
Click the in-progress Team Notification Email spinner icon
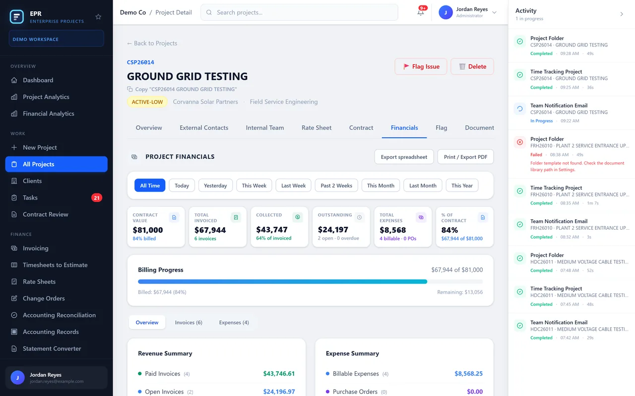pyautogui.click(x=519, y=108)
